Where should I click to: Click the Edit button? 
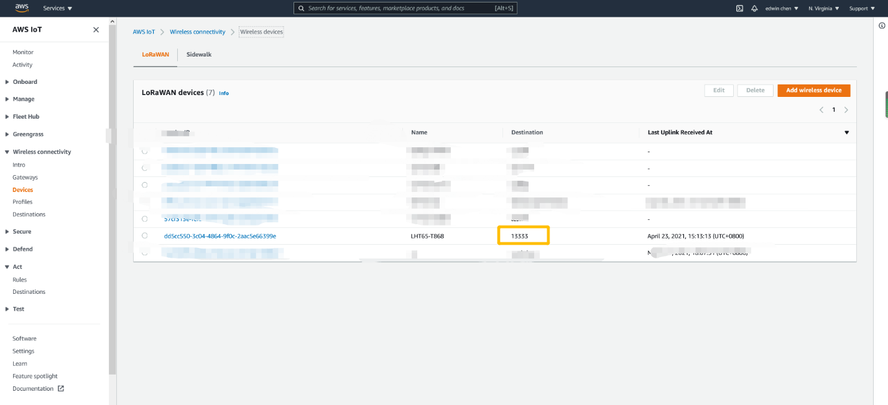point(719,90)
